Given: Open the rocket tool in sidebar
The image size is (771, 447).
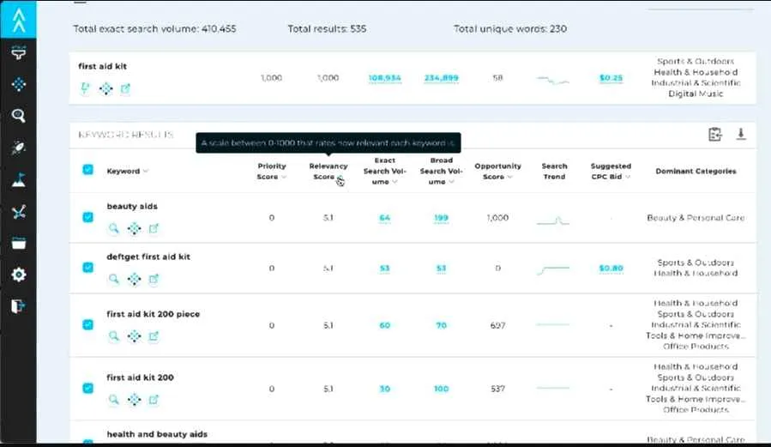Looking at the screenshot, I should tap(18, 148).
